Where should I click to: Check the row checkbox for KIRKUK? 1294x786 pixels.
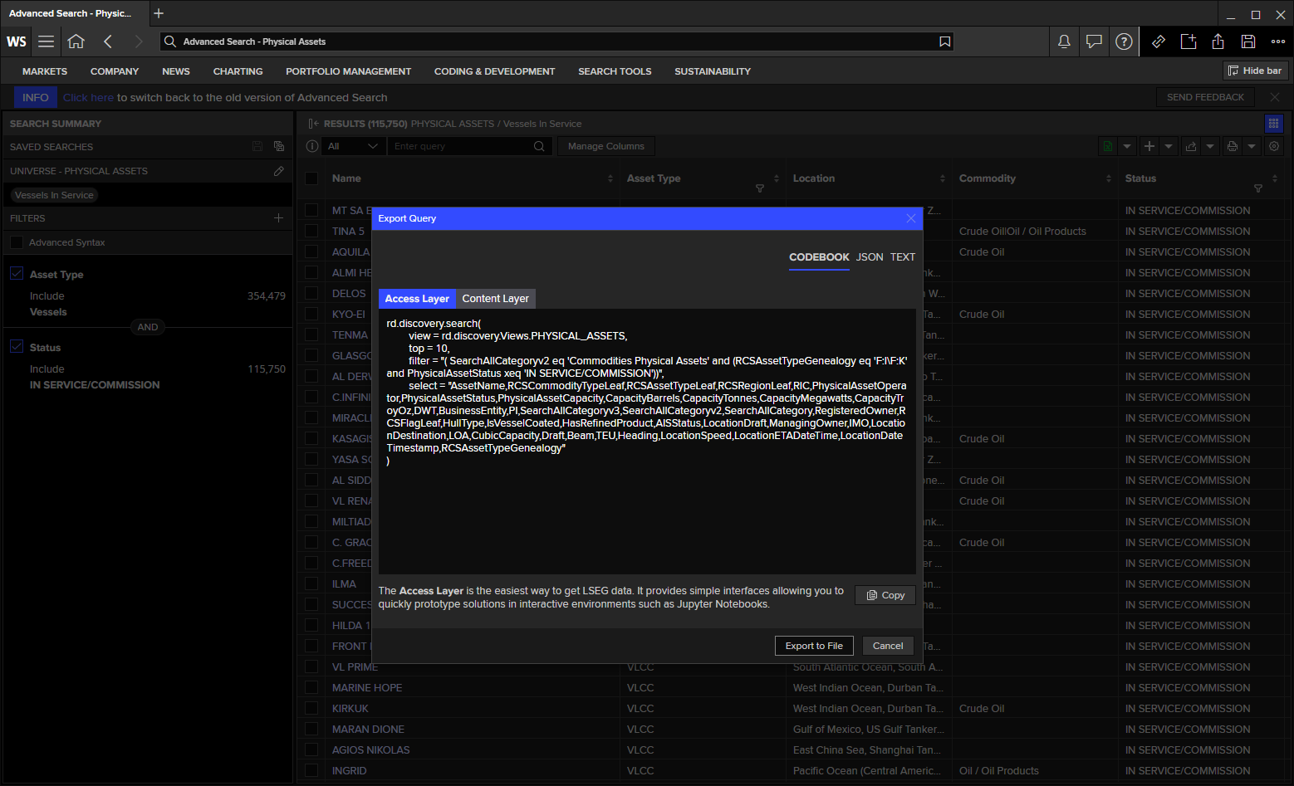point(311,708)
